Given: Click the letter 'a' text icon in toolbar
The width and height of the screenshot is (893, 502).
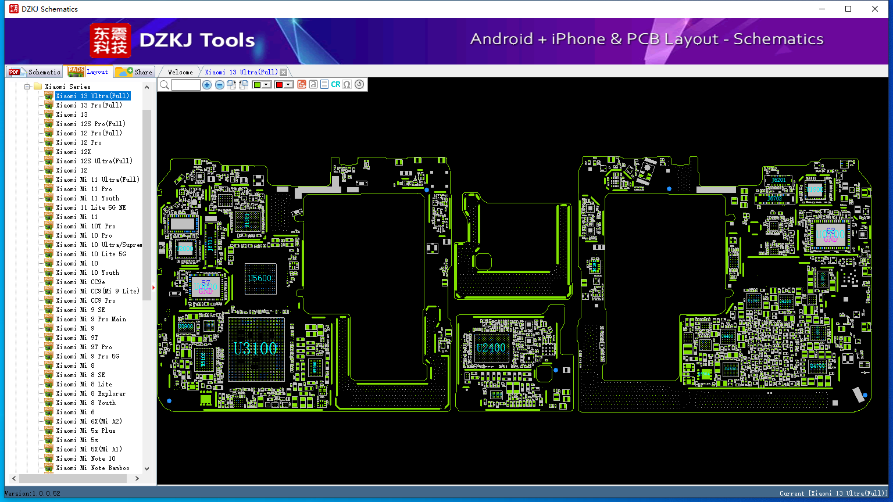Looking at the screenshot, I should click(x=313, y=85).
